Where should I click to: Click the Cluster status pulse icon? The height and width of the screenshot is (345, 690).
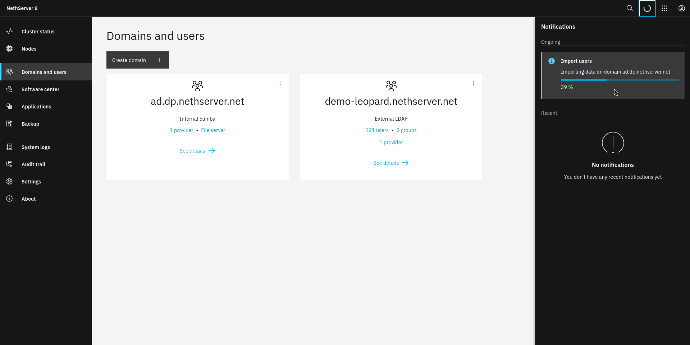(x=10, y=31)
